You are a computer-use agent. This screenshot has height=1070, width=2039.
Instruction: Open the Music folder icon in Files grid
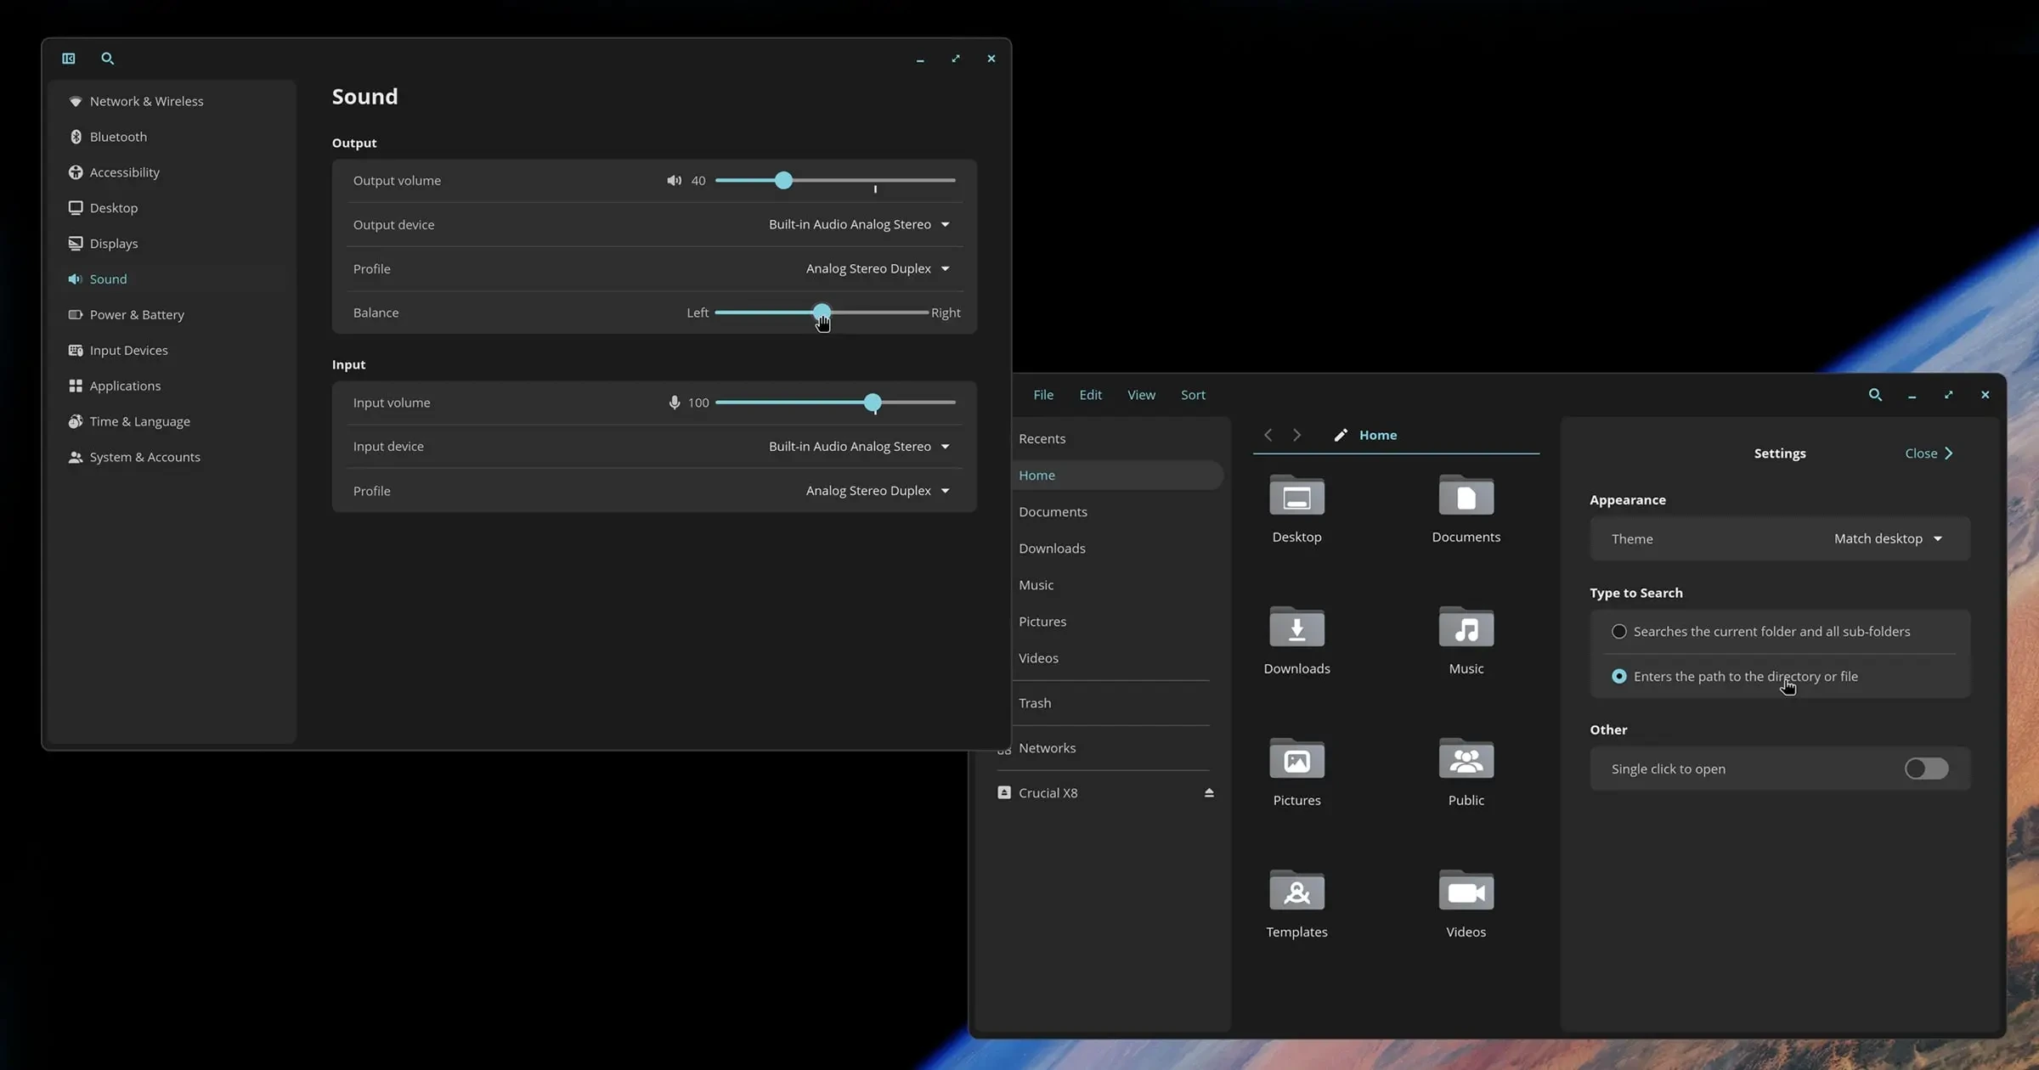[x=1466, y=627]
